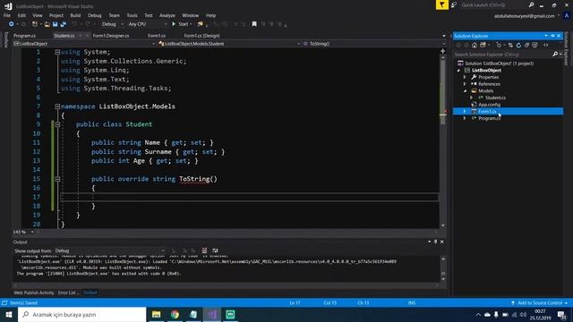Viewport: 573px width, 322px height.
Task: Open File Explorer from taskbar
Action: click(157, 314)
